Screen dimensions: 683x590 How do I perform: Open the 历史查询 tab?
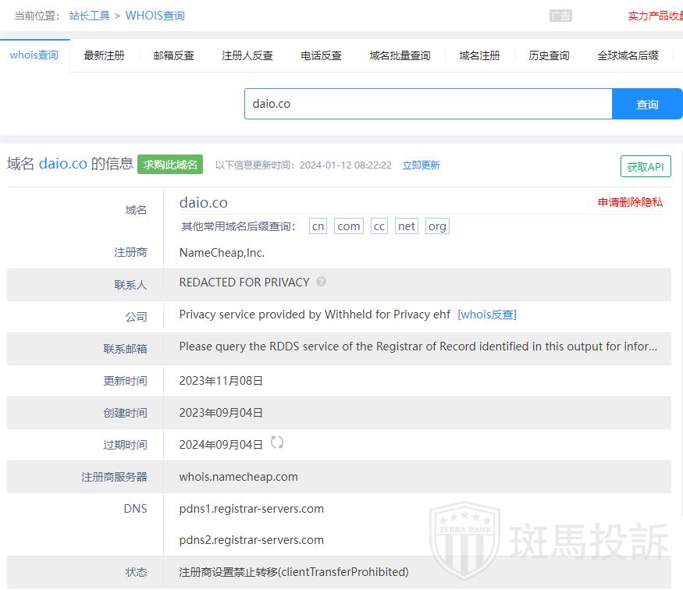tap(549, 55)
